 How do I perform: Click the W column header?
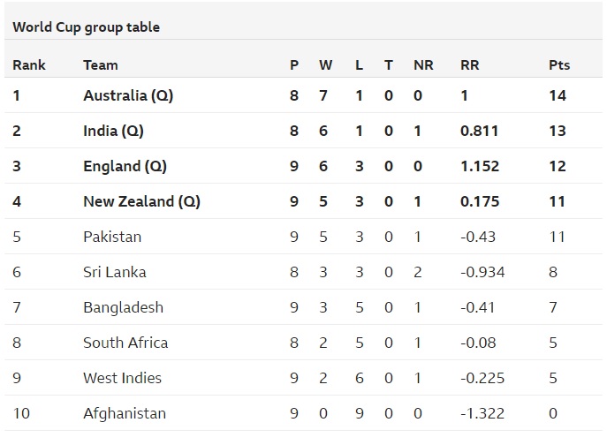tap(325, 64)
